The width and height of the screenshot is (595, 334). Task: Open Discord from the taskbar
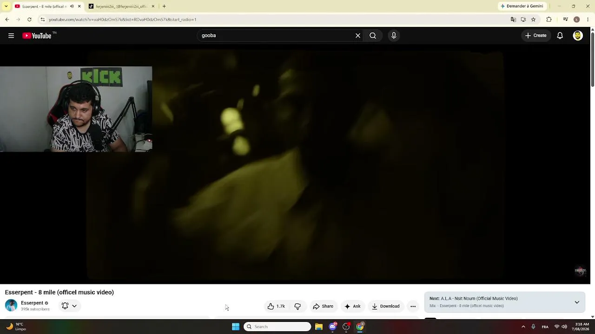coord(332,327)
